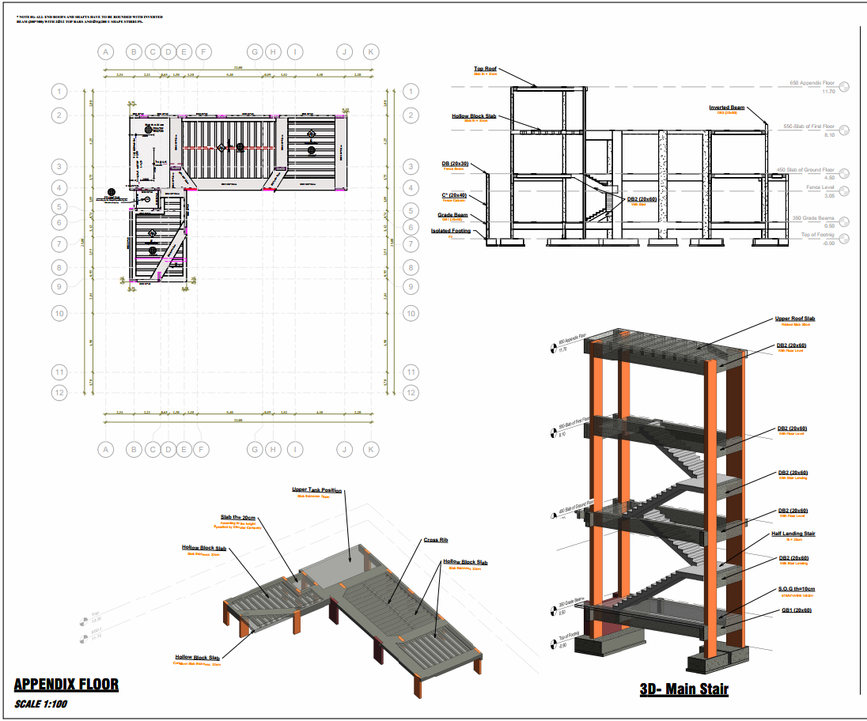Select the Upper Tank Position label
The height and width of the screenshot is (721, 867).
[317, 490]
